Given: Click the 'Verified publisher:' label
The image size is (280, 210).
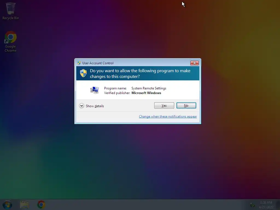Looking at the screenshot, I should pos(117,93).
